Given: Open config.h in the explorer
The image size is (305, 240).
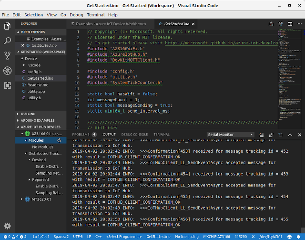Looking at the screenshot, I should click(41, 72).
